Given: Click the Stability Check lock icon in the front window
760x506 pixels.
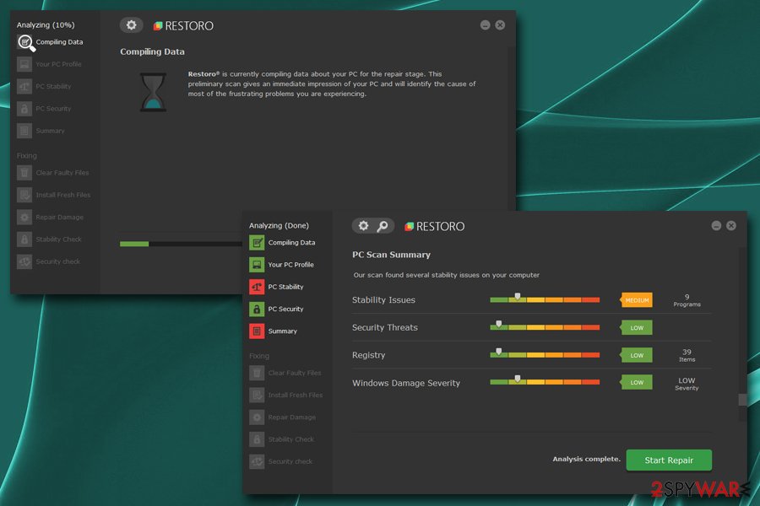Looking at the screenshot, I should tap(257, 439).
